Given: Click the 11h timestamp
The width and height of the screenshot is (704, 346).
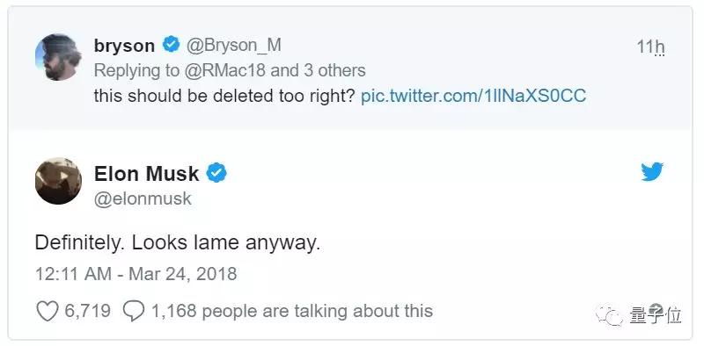Looking at the screenshot, I should tap(650, 47).
